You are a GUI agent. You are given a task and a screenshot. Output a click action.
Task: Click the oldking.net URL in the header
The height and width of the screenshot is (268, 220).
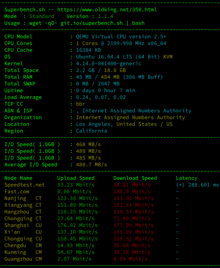coord(107,9)
